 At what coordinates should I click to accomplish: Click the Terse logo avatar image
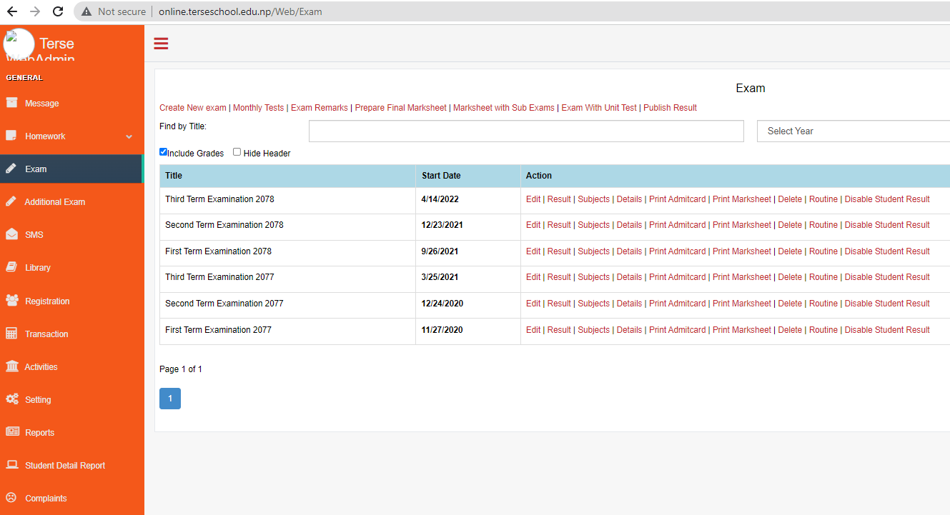click(x=19, y=44)
